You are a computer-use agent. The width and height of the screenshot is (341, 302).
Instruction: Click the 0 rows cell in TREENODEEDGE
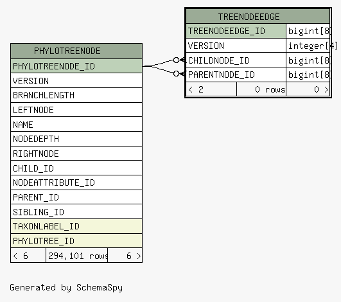pyautogui.click(x=261, y=89)
